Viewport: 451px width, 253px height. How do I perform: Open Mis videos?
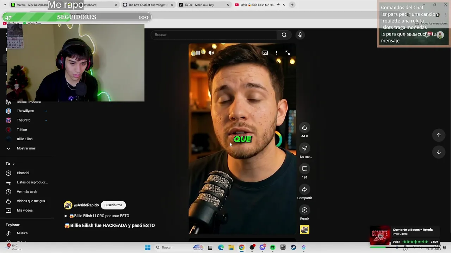pos(25,210)
